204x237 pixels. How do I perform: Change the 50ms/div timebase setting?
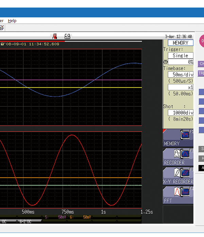tap(181, 74)
